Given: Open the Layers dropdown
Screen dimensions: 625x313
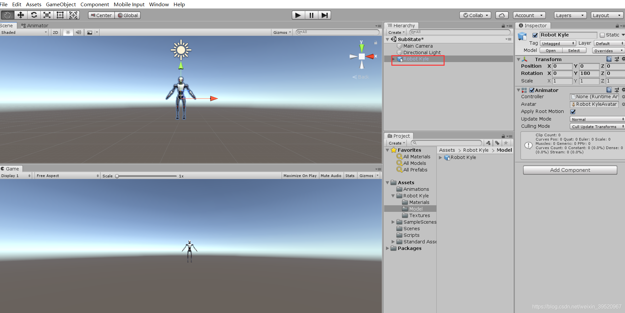Looking at the screenshot, I should (570, 15).
